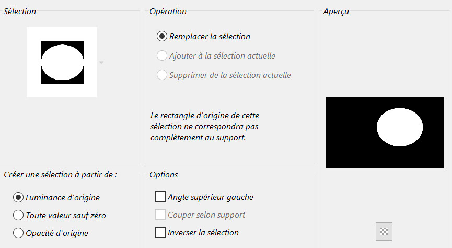Select the "Opacité d'origine" radio button

pos(18,233)
